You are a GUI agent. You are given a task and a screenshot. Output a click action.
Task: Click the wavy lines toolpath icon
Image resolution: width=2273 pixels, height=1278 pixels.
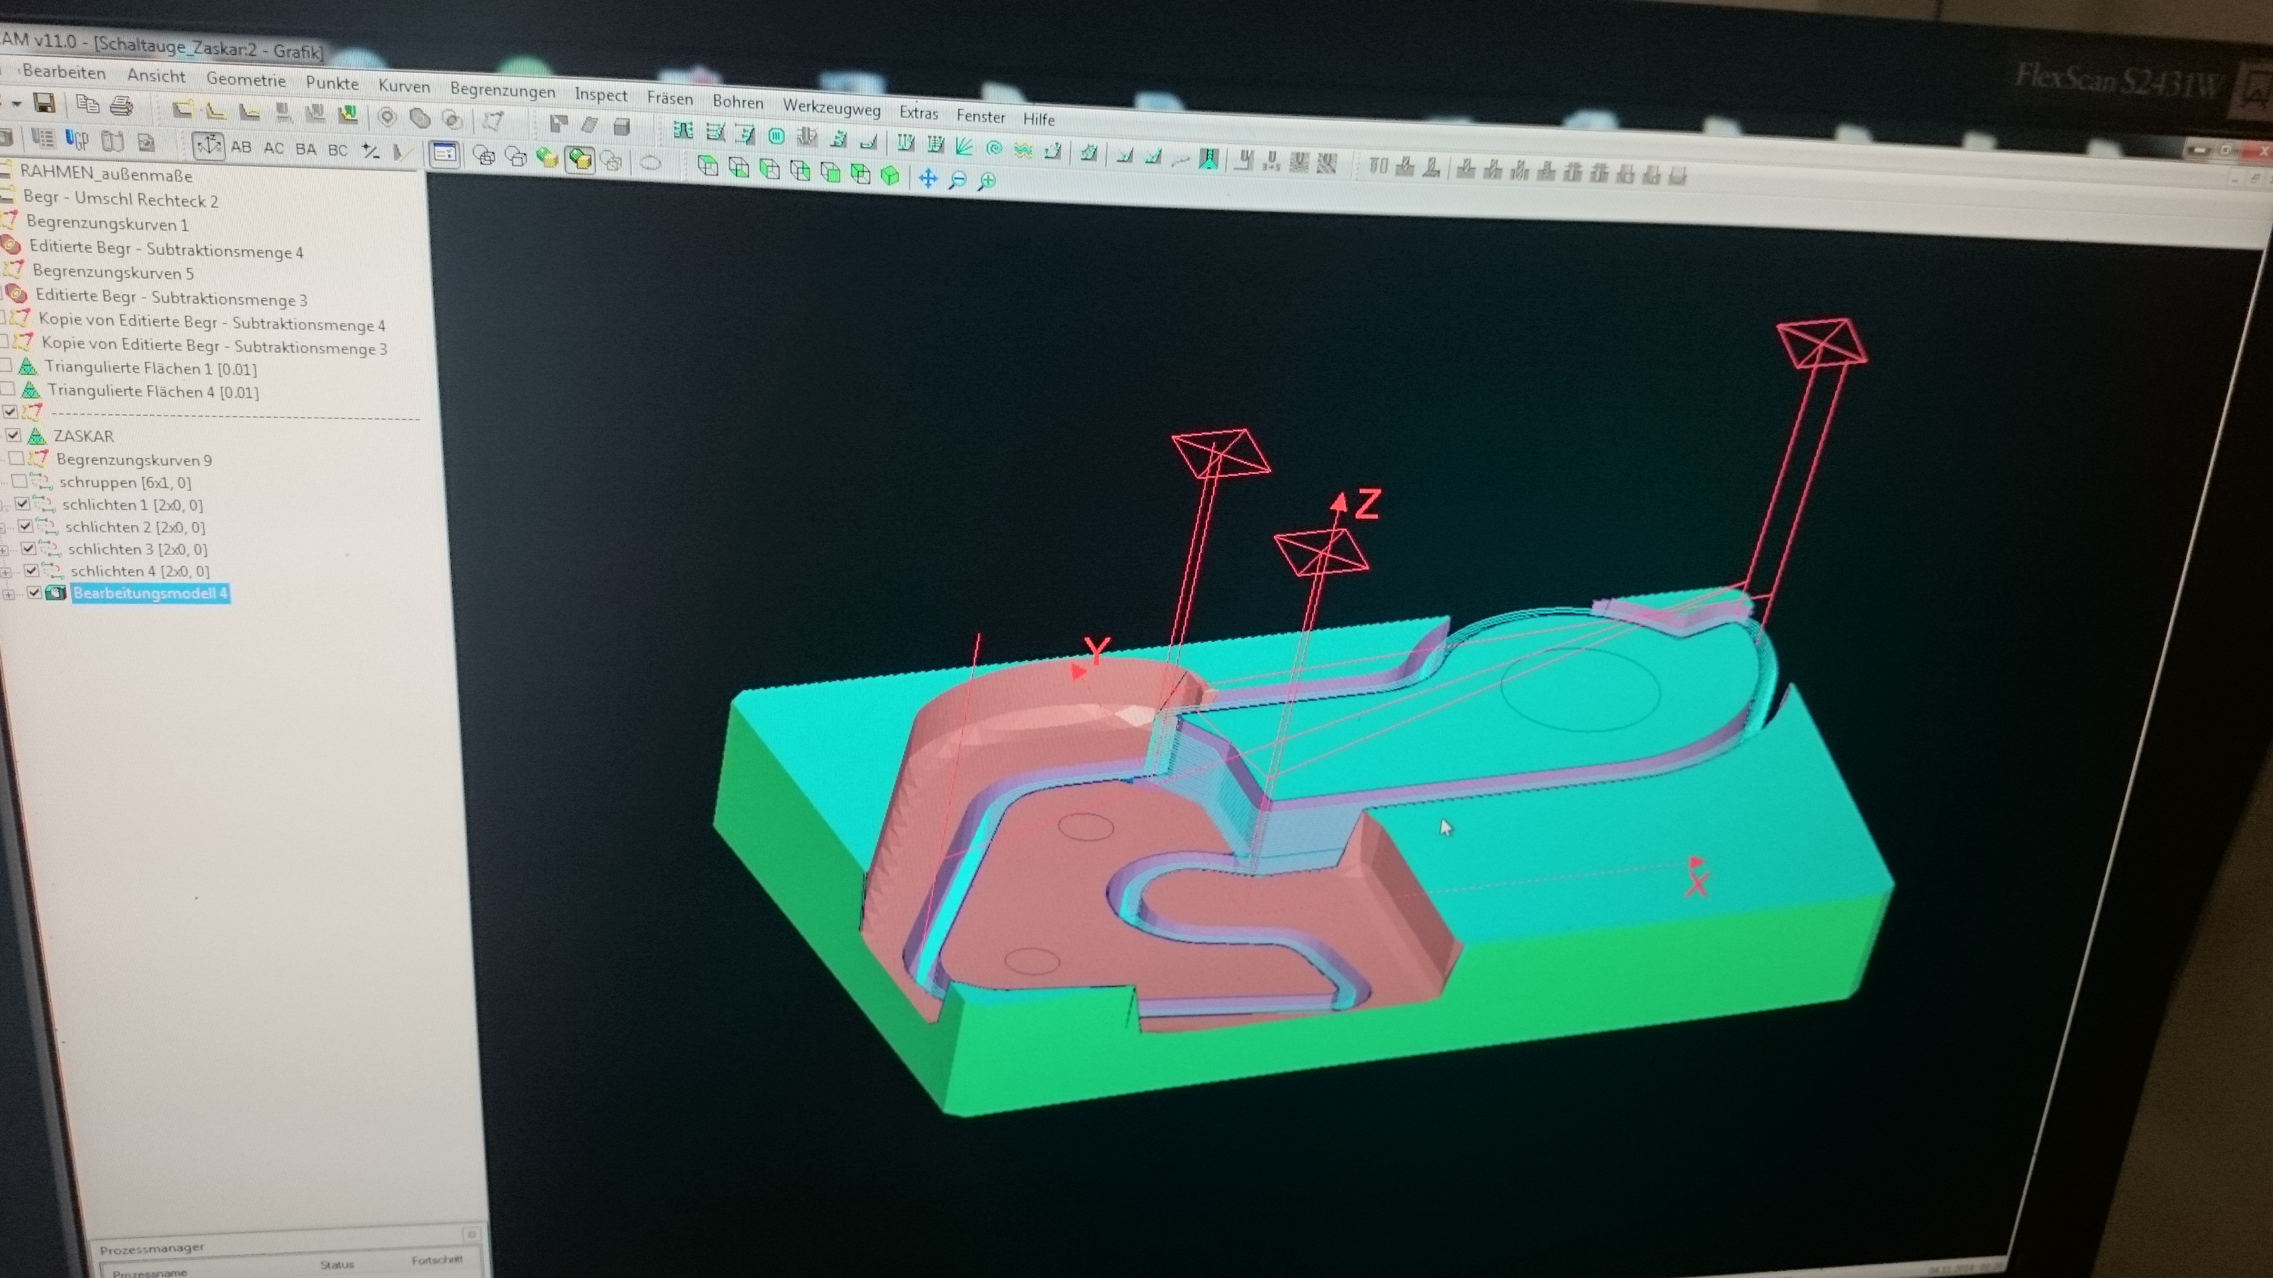1023,150
